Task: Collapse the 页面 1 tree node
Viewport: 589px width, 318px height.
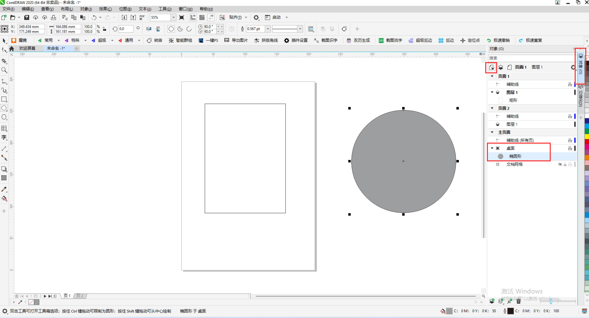Action: tap(492, 76)
